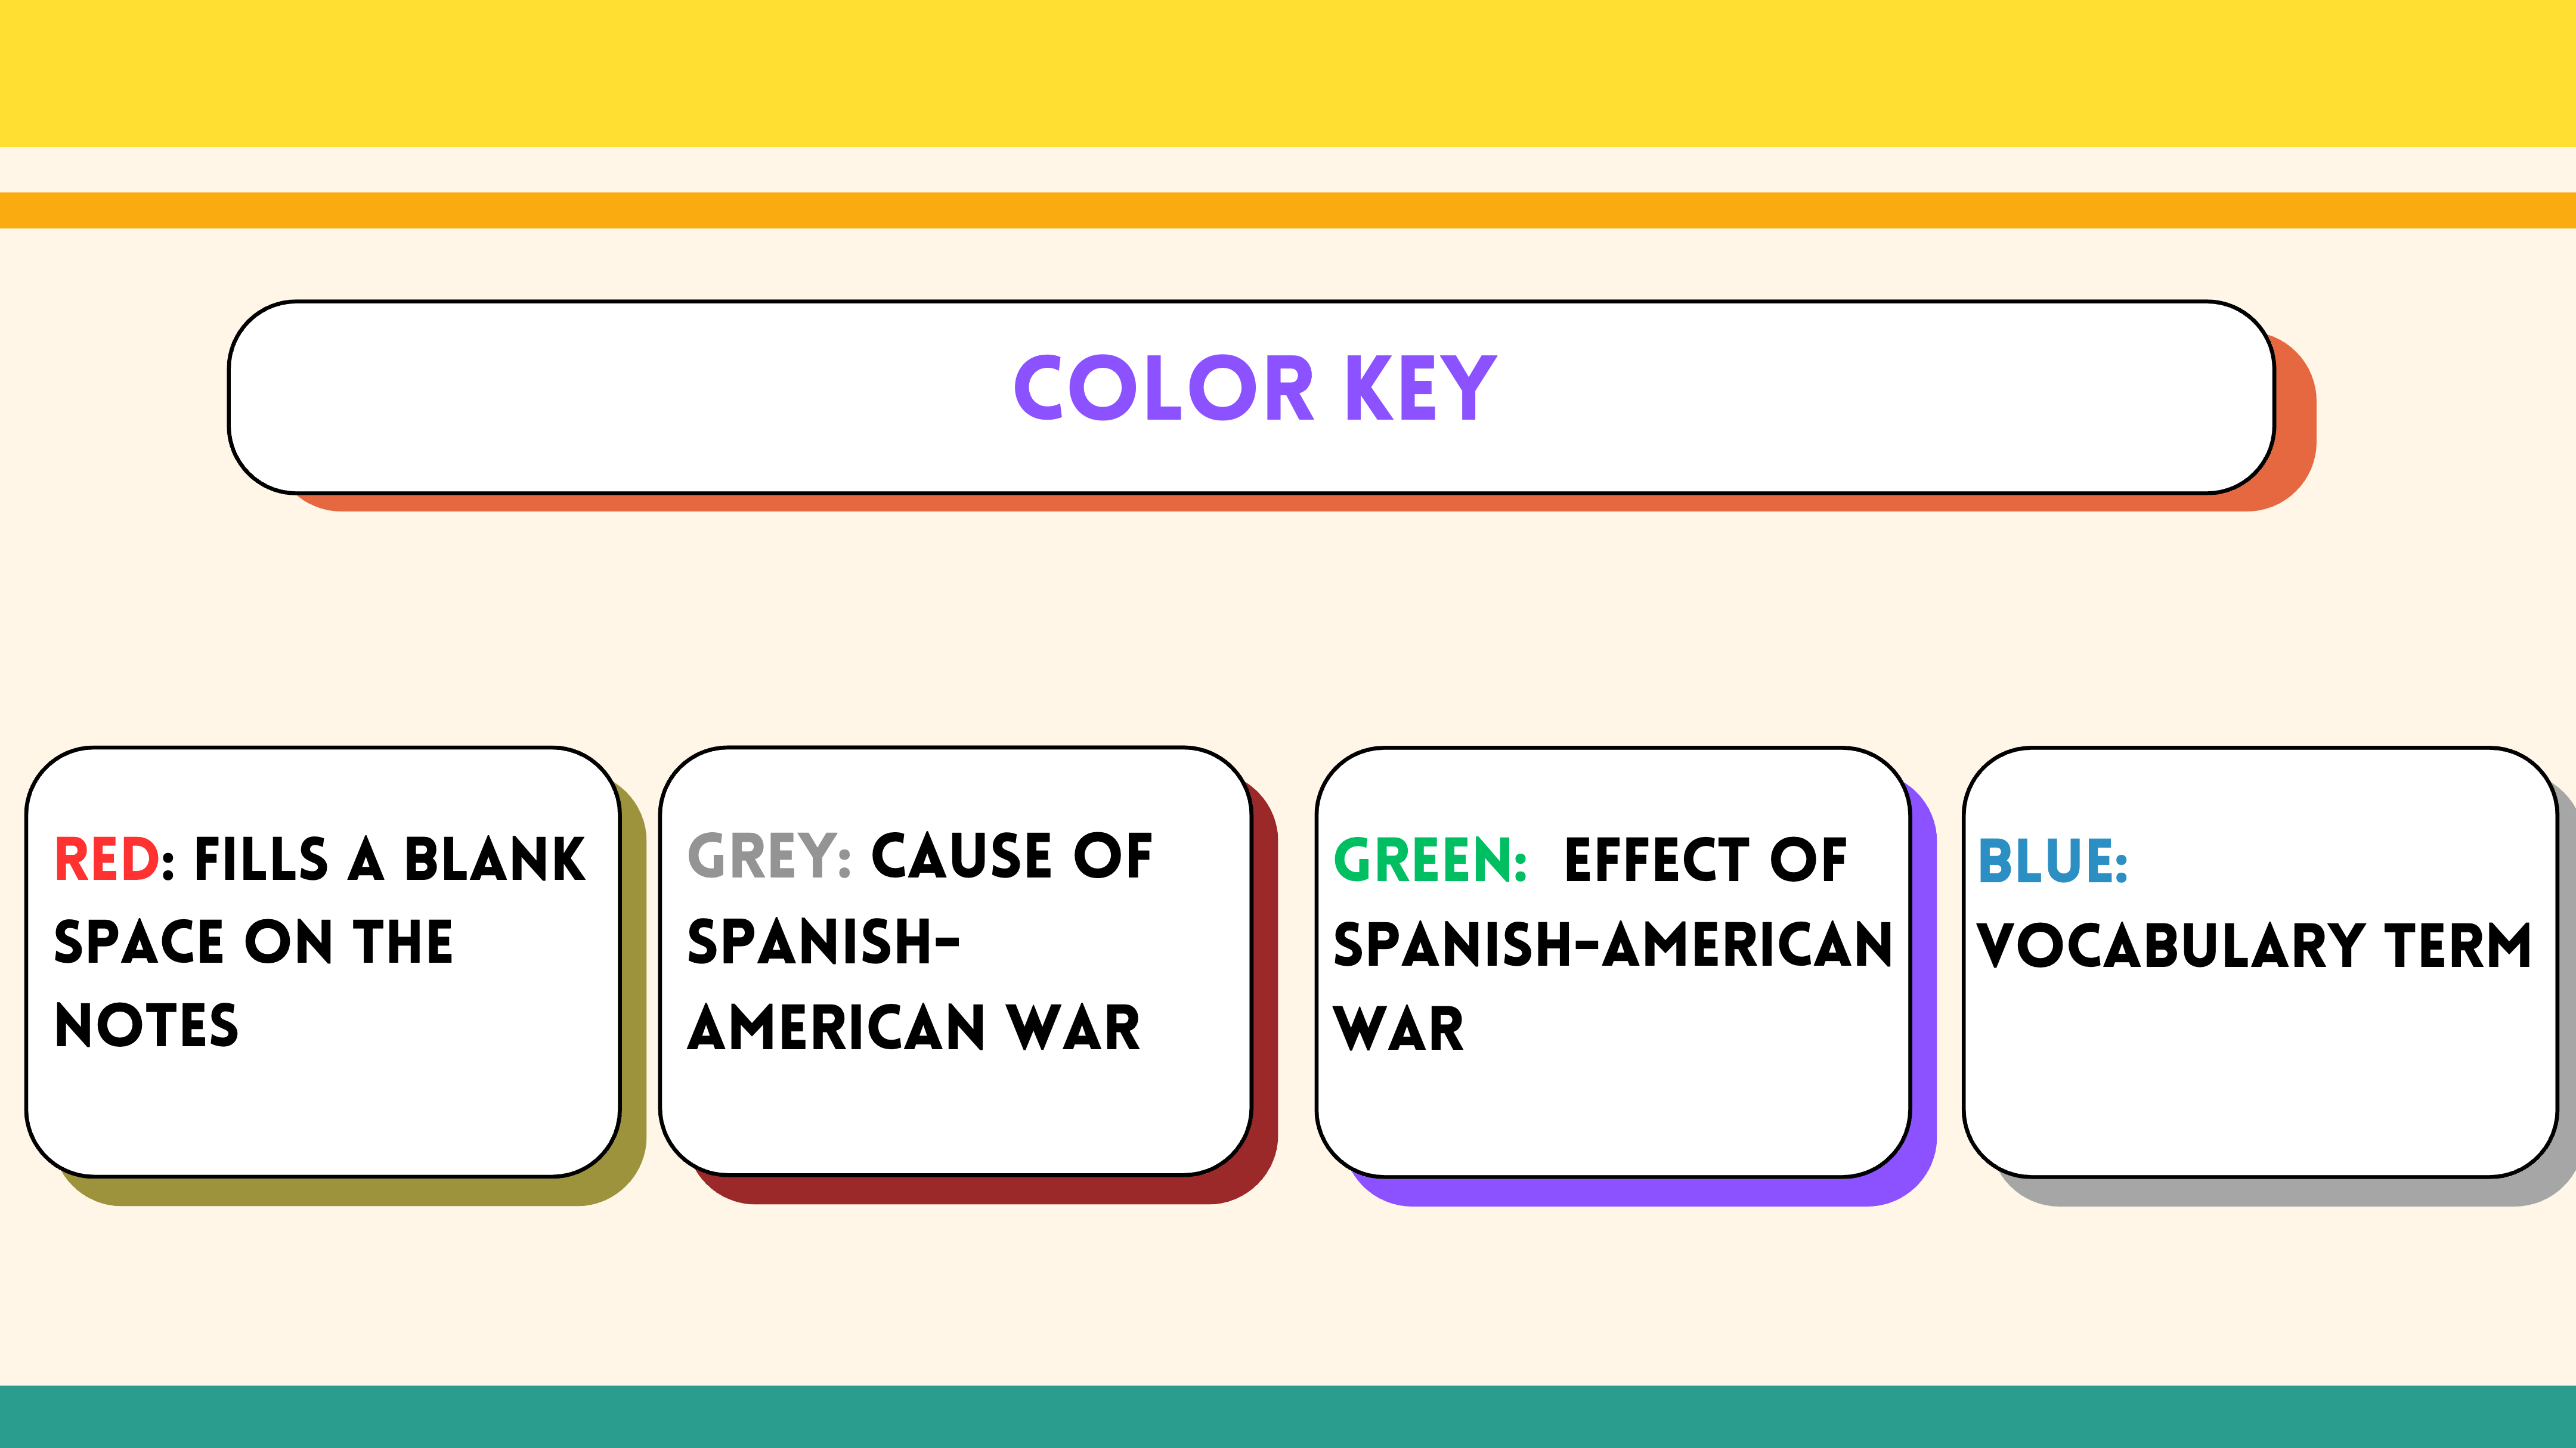Select the VOCABULARY TERM text
The height and width of the screenshot is (1448, 2576).
[2254, 946]
